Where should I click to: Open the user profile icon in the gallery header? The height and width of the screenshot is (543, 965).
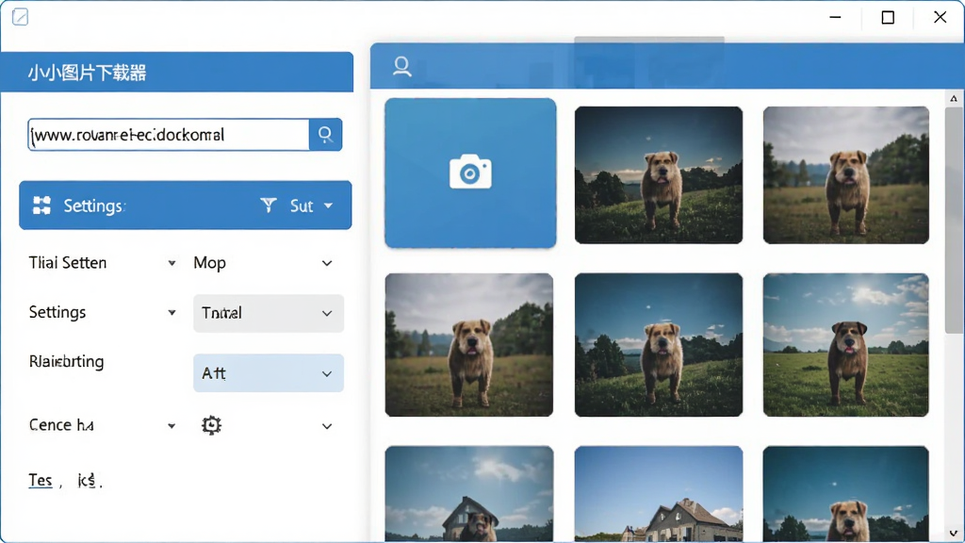coord(401,66)
